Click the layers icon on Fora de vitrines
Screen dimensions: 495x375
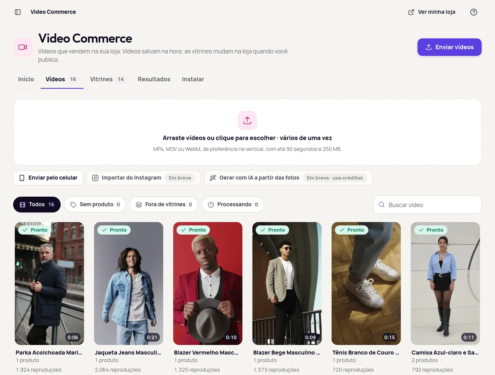tap(139, 205)
